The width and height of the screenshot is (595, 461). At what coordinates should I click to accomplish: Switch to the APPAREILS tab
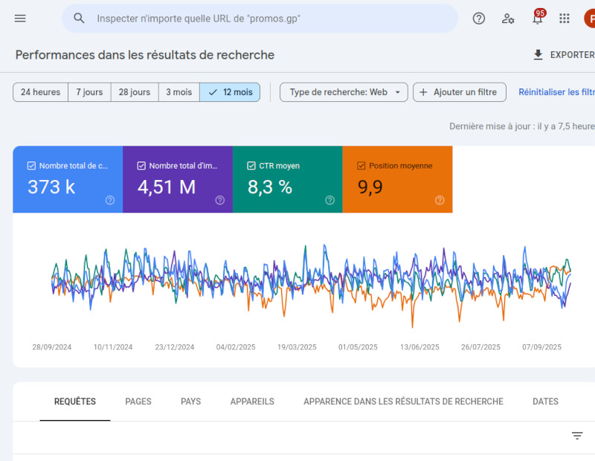point(252,402)
